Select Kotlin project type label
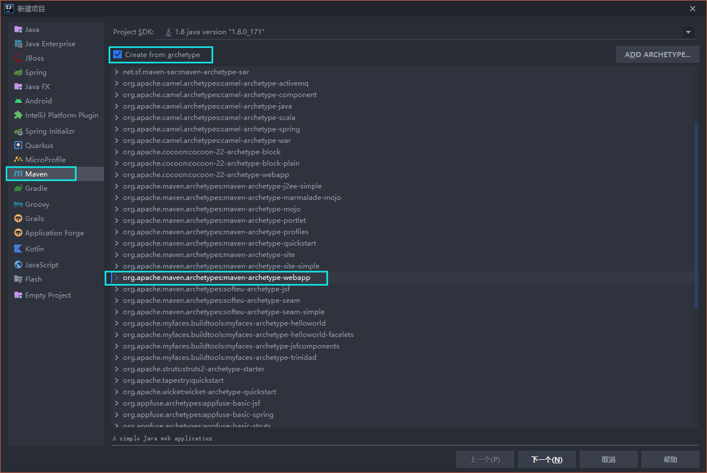Viewport: 707px width, 473px height. [34, 249]
